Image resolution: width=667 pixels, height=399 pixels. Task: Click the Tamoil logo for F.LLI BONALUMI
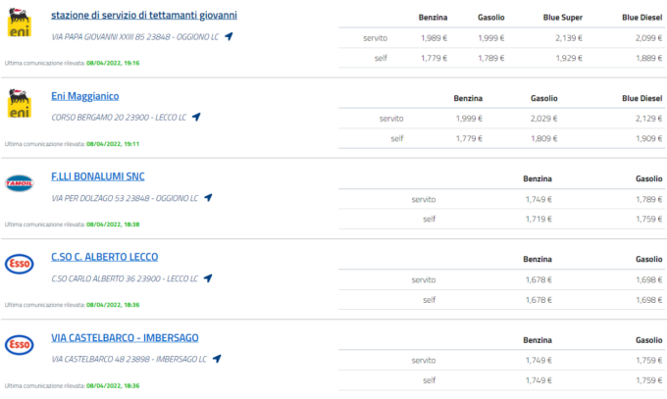pyautogui.click(x=19, y=183)
